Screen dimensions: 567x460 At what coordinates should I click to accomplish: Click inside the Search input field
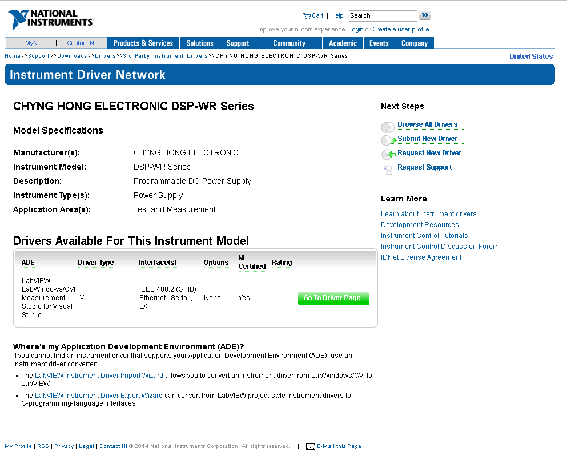click(383, 15)
